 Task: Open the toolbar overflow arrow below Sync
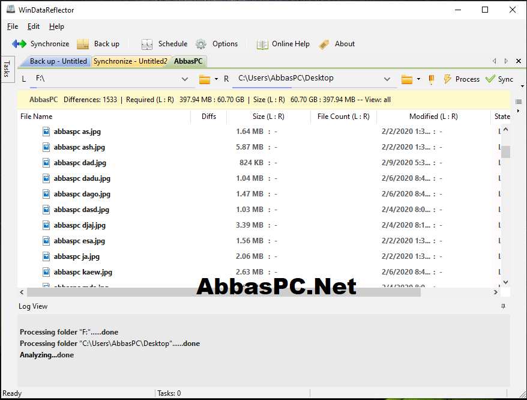(522, 86)
